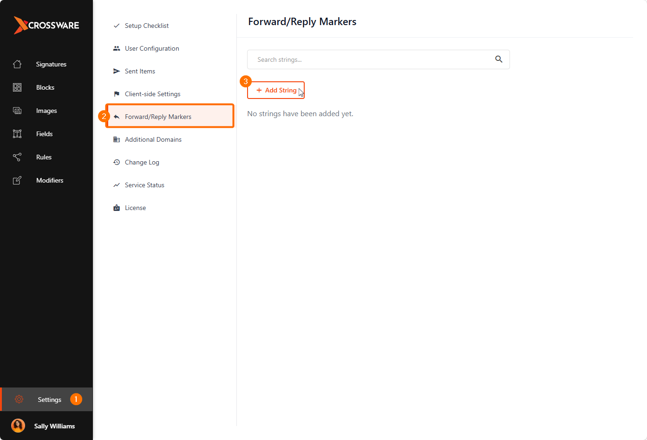647x440 pixels.
Task: Click the Fields text-box icon
Action: (x=17, y=134)
